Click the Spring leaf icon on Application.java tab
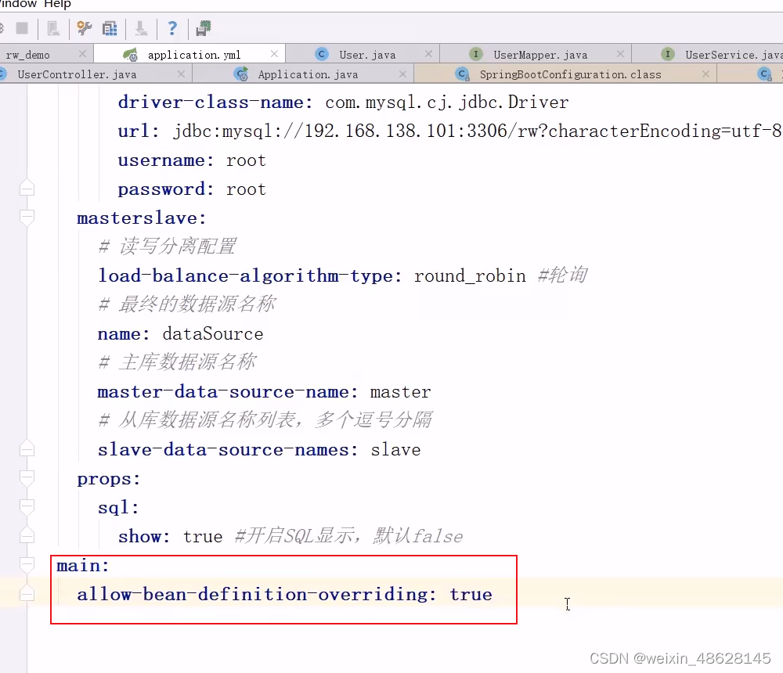 point(240,72)
